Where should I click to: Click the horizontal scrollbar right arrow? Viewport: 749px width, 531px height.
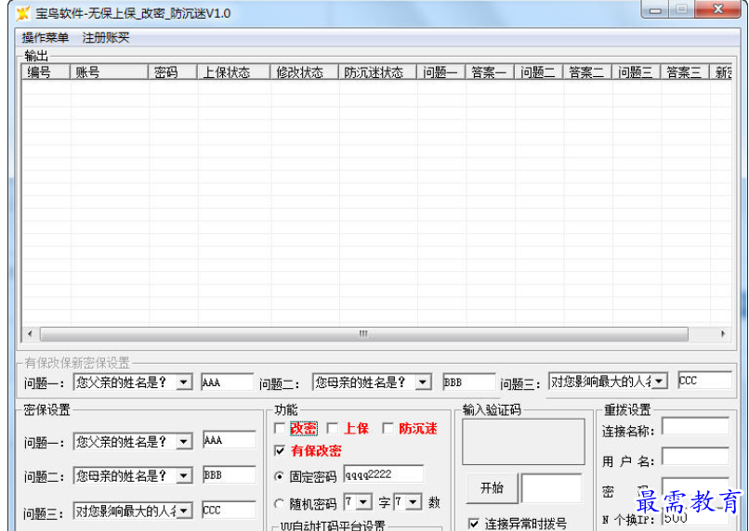[723, 334]
